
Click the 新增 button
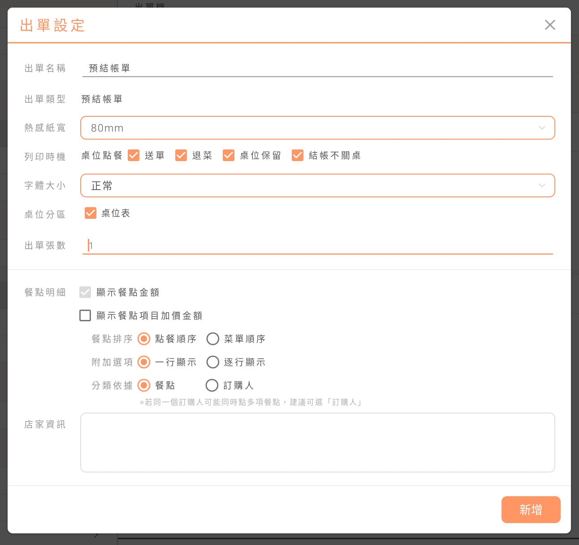(x=531, y=510)
